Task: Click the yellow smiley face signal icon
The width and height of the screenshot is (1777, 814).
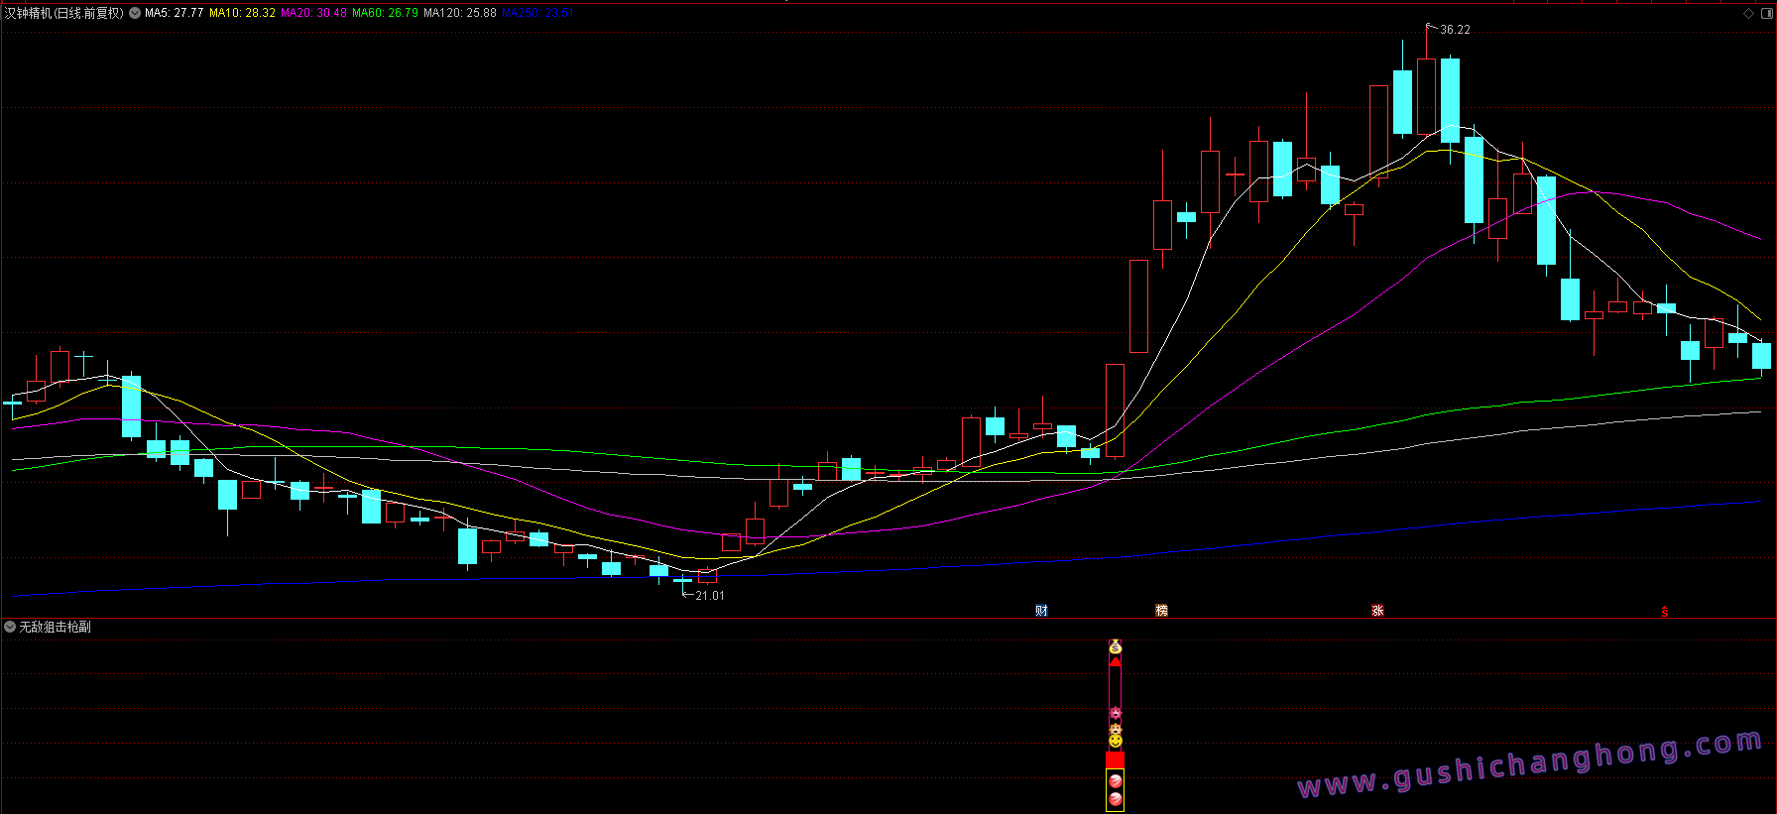Action: [1115, 741]
